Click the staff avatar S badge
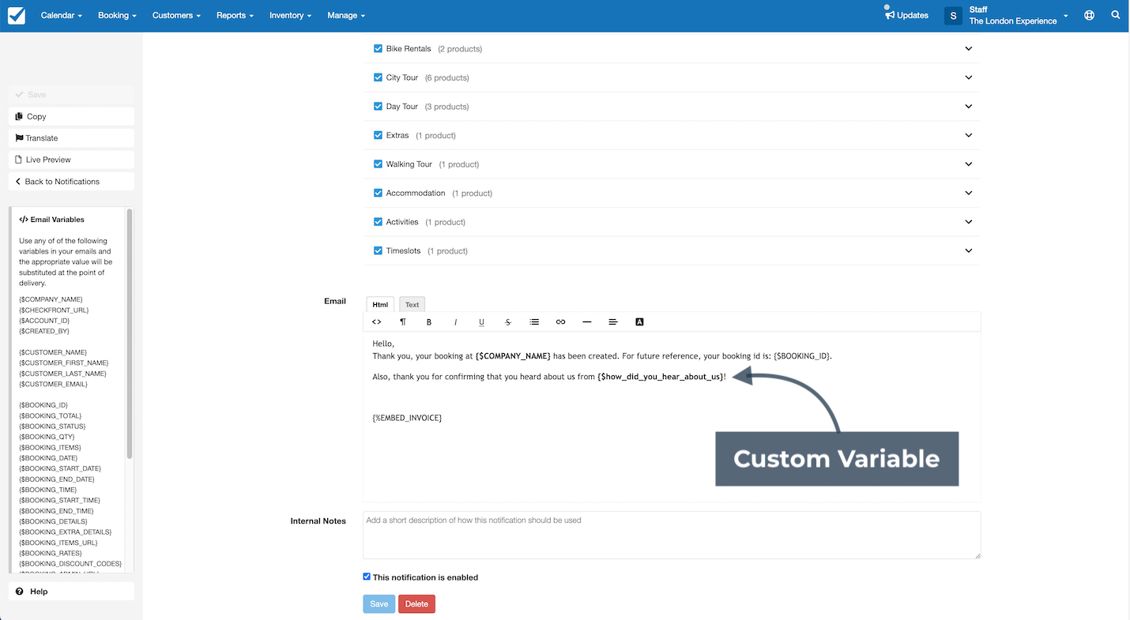The height and width of the screenshot is (620, 1130). coord(953,16)
